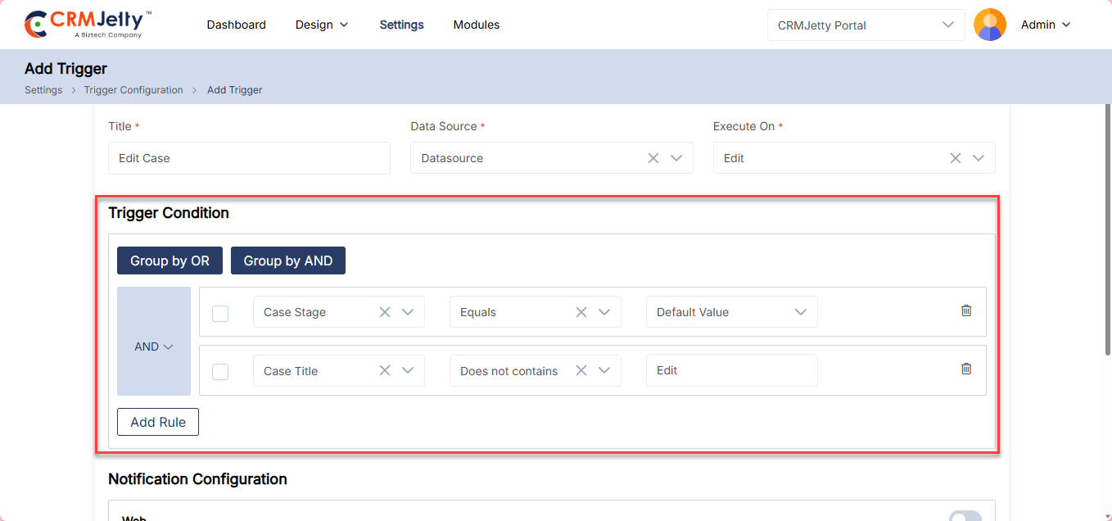Clear the Execute On Edit value
The width and height of the screenshot is (1112, 521).
tap(956, 158)
